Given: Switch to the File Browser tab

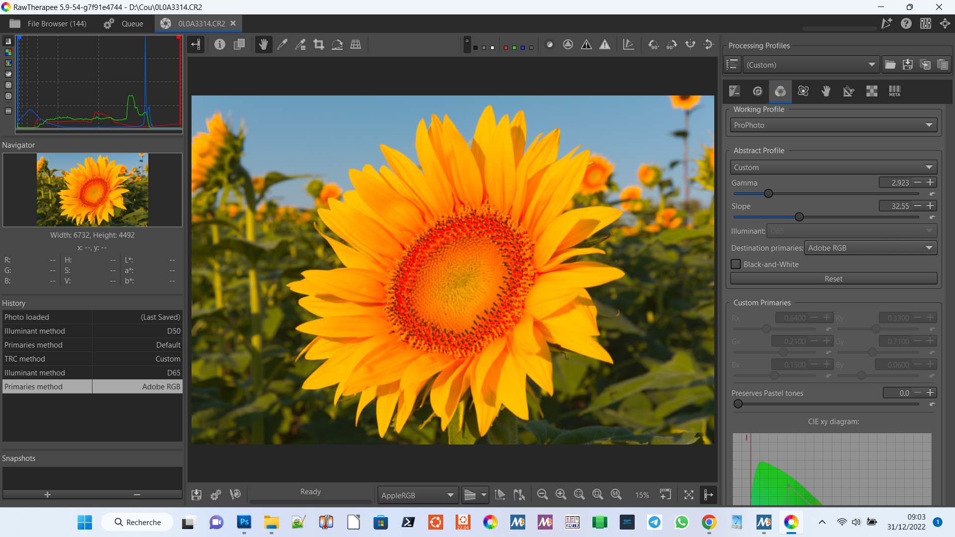Looking at the screenshot, I should point(48,23).
